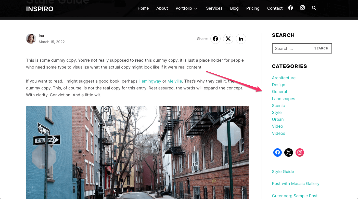Open the Post with Mosaic Gallery link
The width and height of the screenshot is (358, 199).
coord(296,184)
